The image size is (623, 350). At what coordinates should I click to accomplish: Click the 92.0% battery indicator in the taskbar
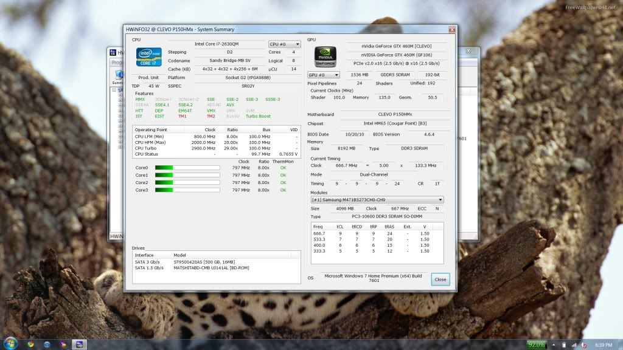(537, 345)
